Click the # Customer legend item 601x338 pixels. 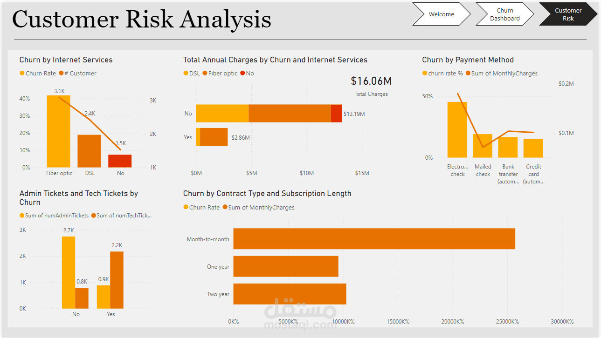[80, 73]
